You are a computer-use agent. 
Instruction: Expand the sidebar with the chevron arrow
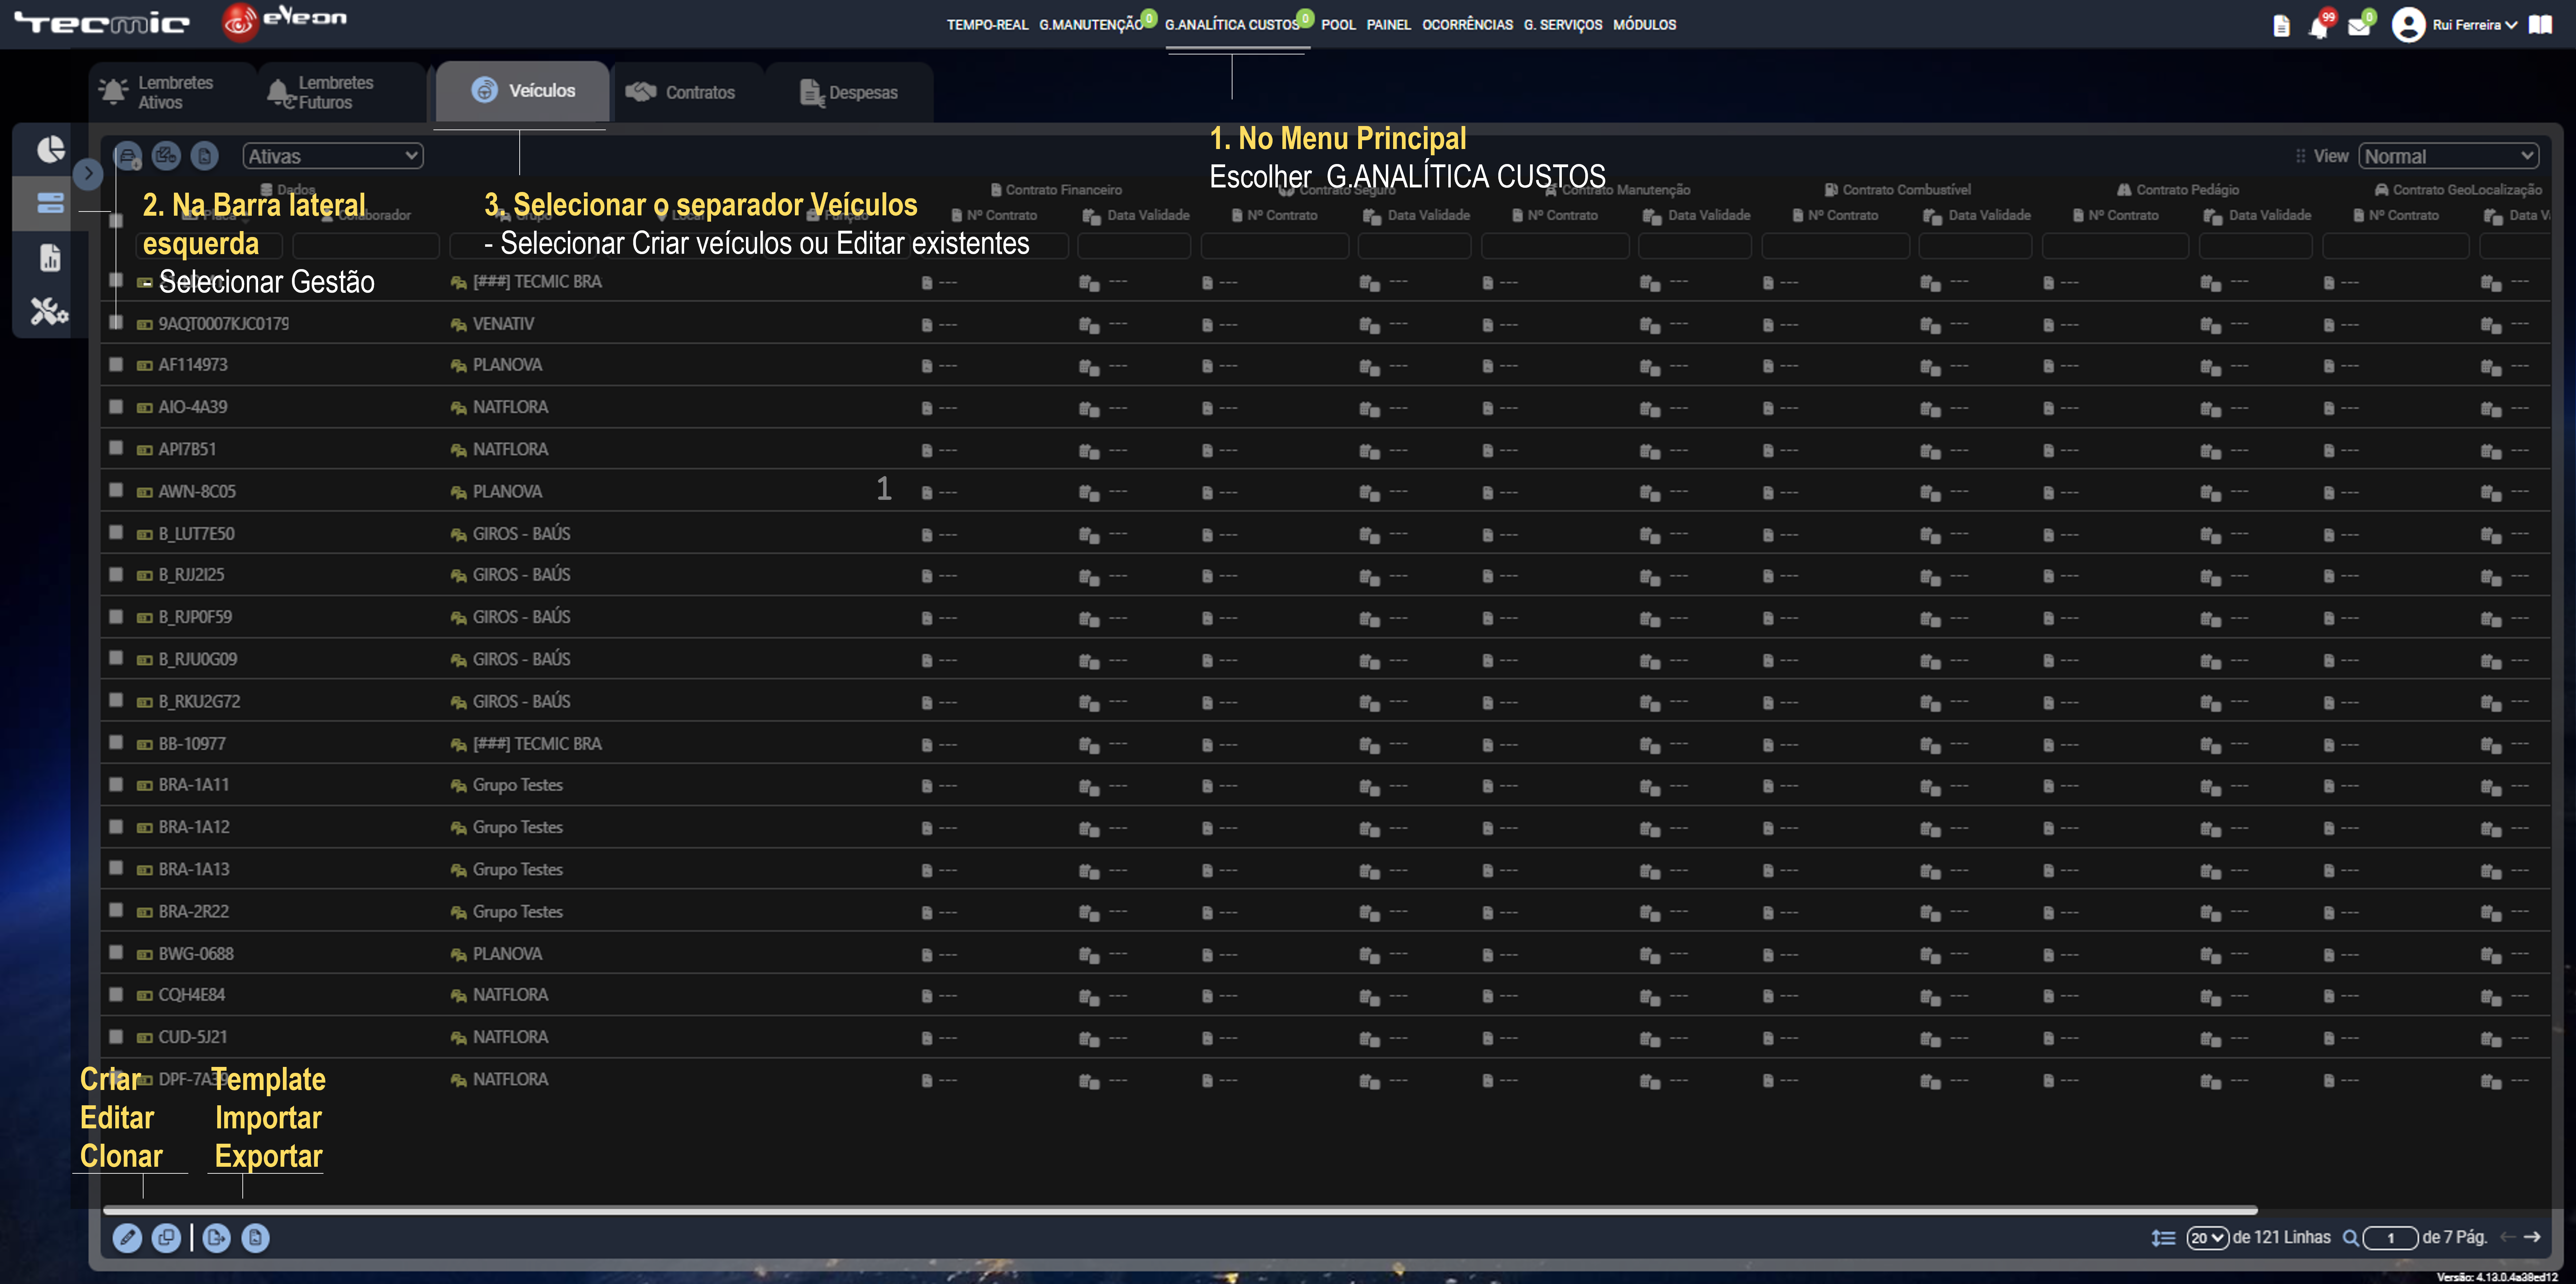click(88, 174)
